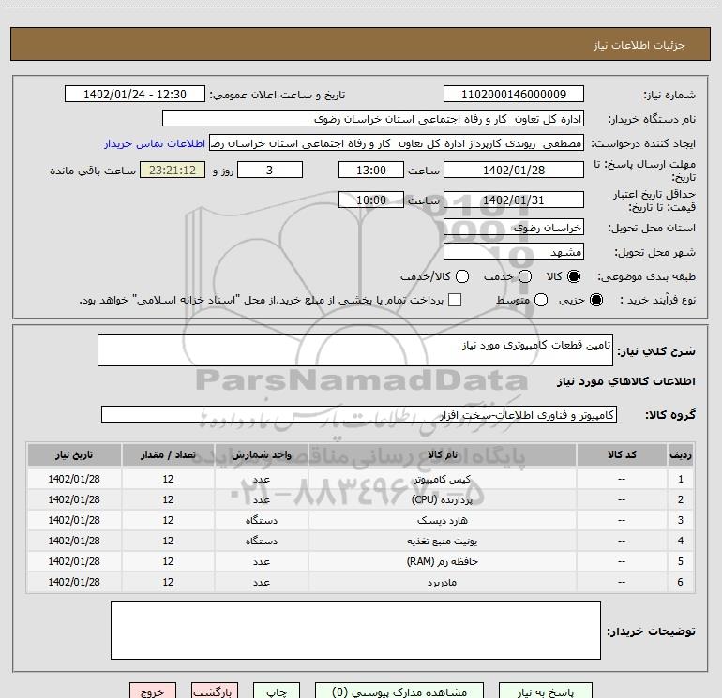Image resolution: width=722 pixels, height=698 pixels.
Task: Click the general description field تامین قطعات کامپیوتری
Action: click(x=355, y=350)
